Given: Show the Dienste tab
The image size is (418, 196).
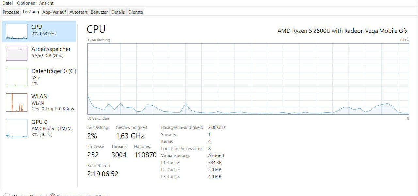Looking at the screenshot, I should pyautogui.click(x=136, y=12).
